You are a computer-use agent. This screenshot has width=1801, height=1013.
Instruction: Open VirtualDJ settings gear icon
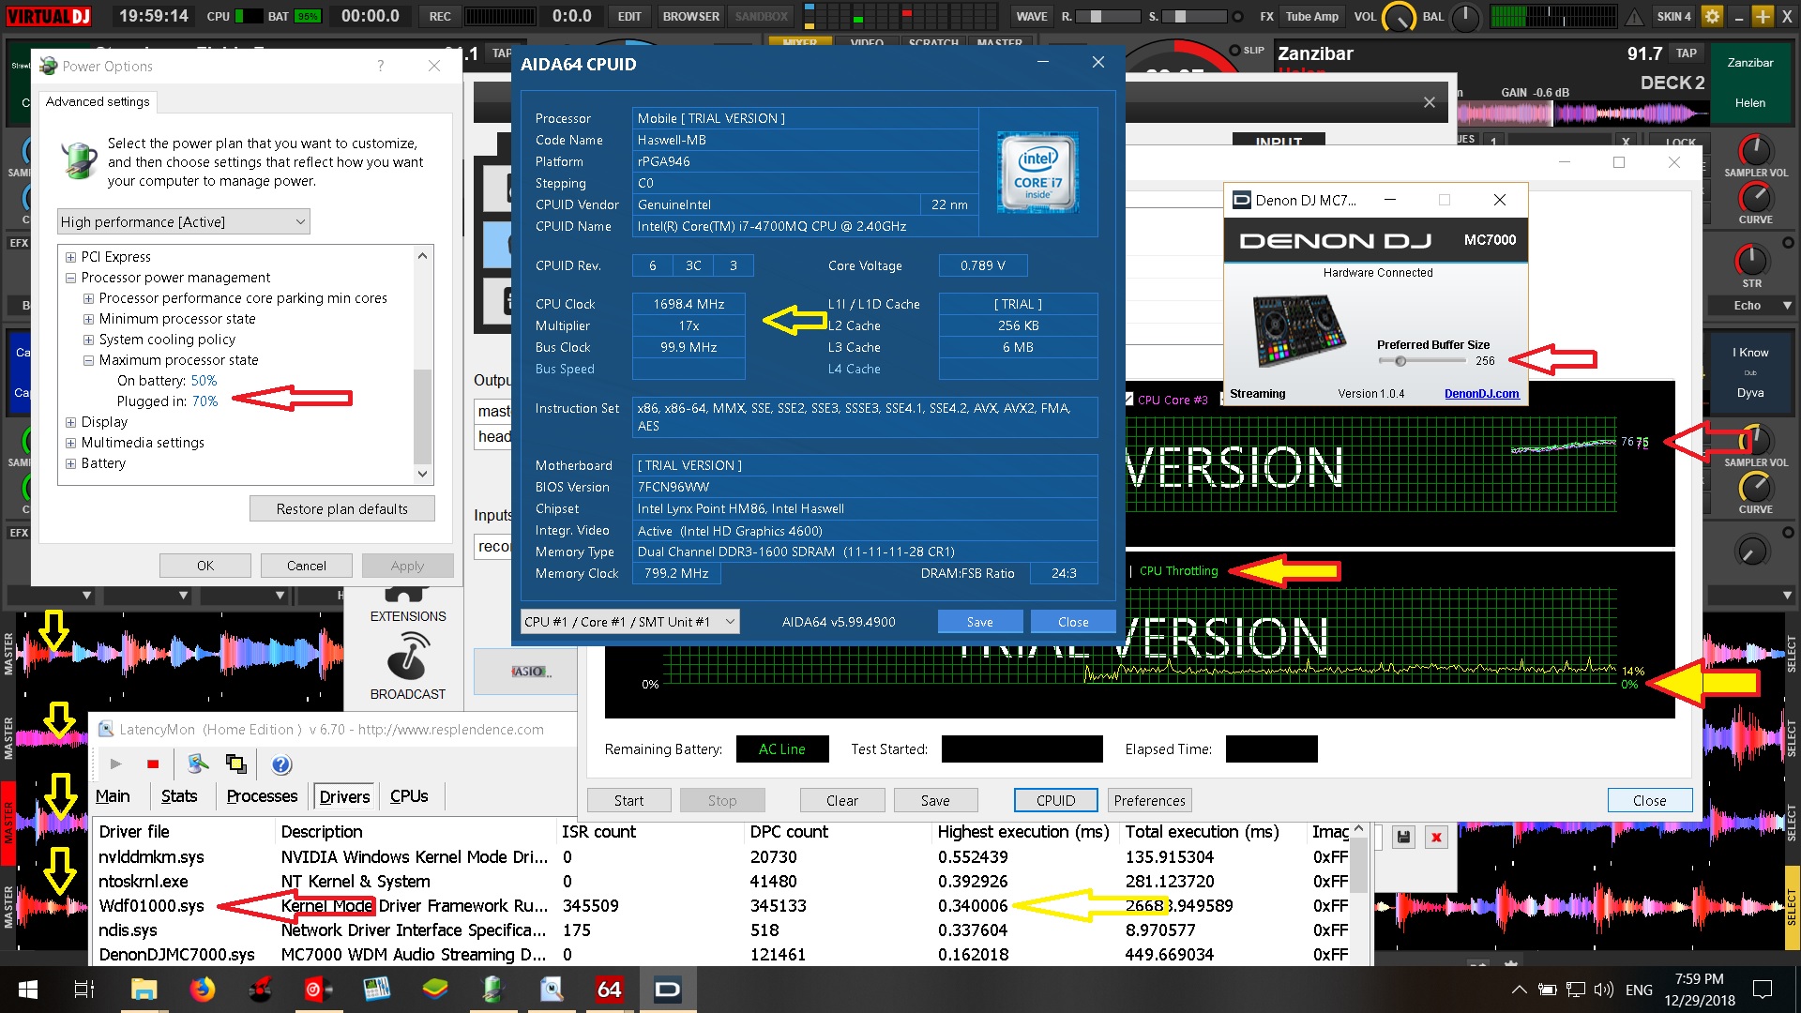pyautogui.click(x=1712, y=16)
